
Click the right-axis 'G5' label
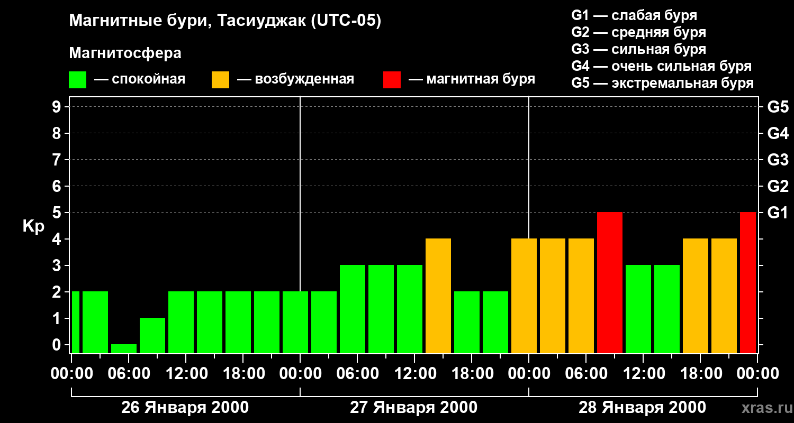tap(778, 107)
